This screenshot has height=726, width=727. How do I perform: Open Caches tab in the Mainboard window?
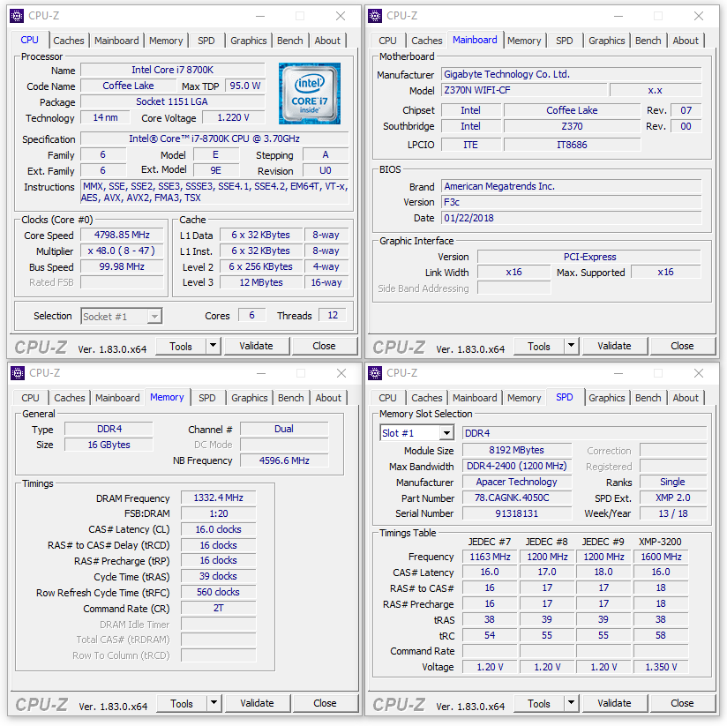click(427, 41)
